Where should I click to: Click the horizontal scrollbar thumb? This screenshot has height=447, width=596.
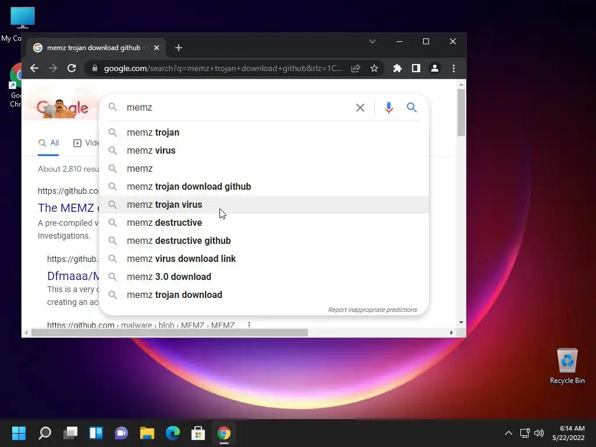[169, 332]
